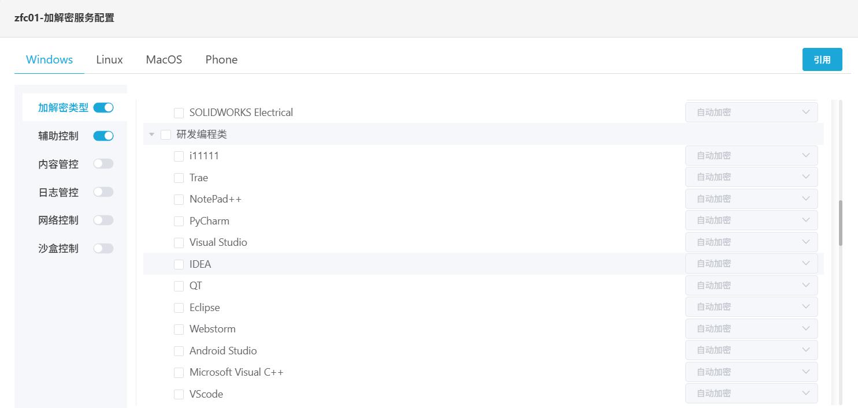Tick the PyCharm checkbox

tap(179, 221)
